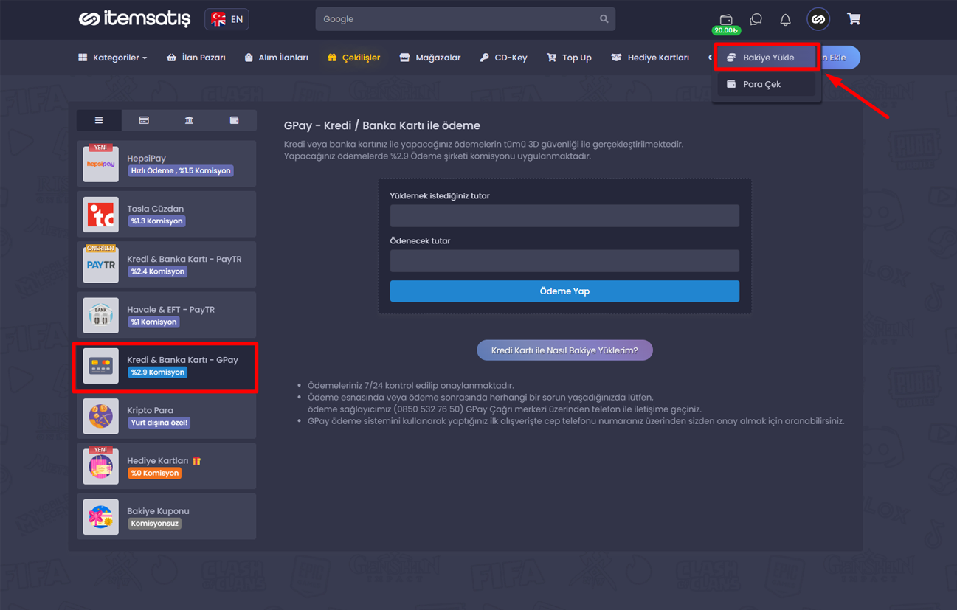Image resolution: width=957 pixels, height=610 pixels.
Task: Click the HepsiPay logo thumbnail
Action: 101,164
